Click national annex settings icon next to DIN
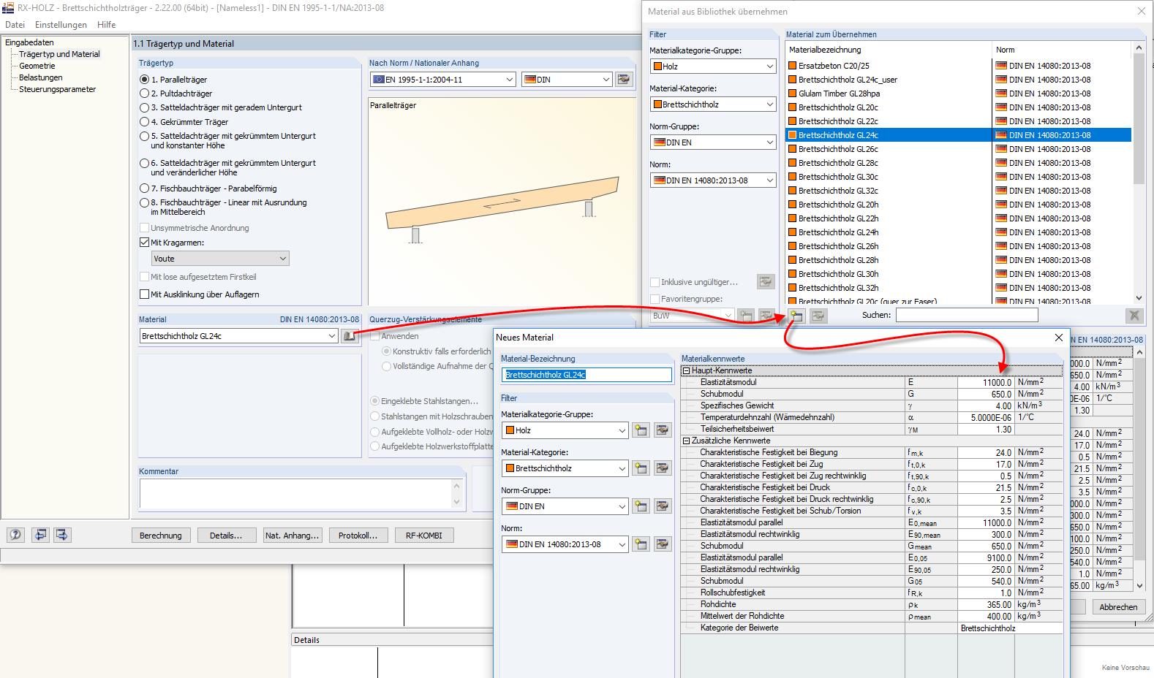This screenshot has height=678, width=1154. (x=624, y=79)
